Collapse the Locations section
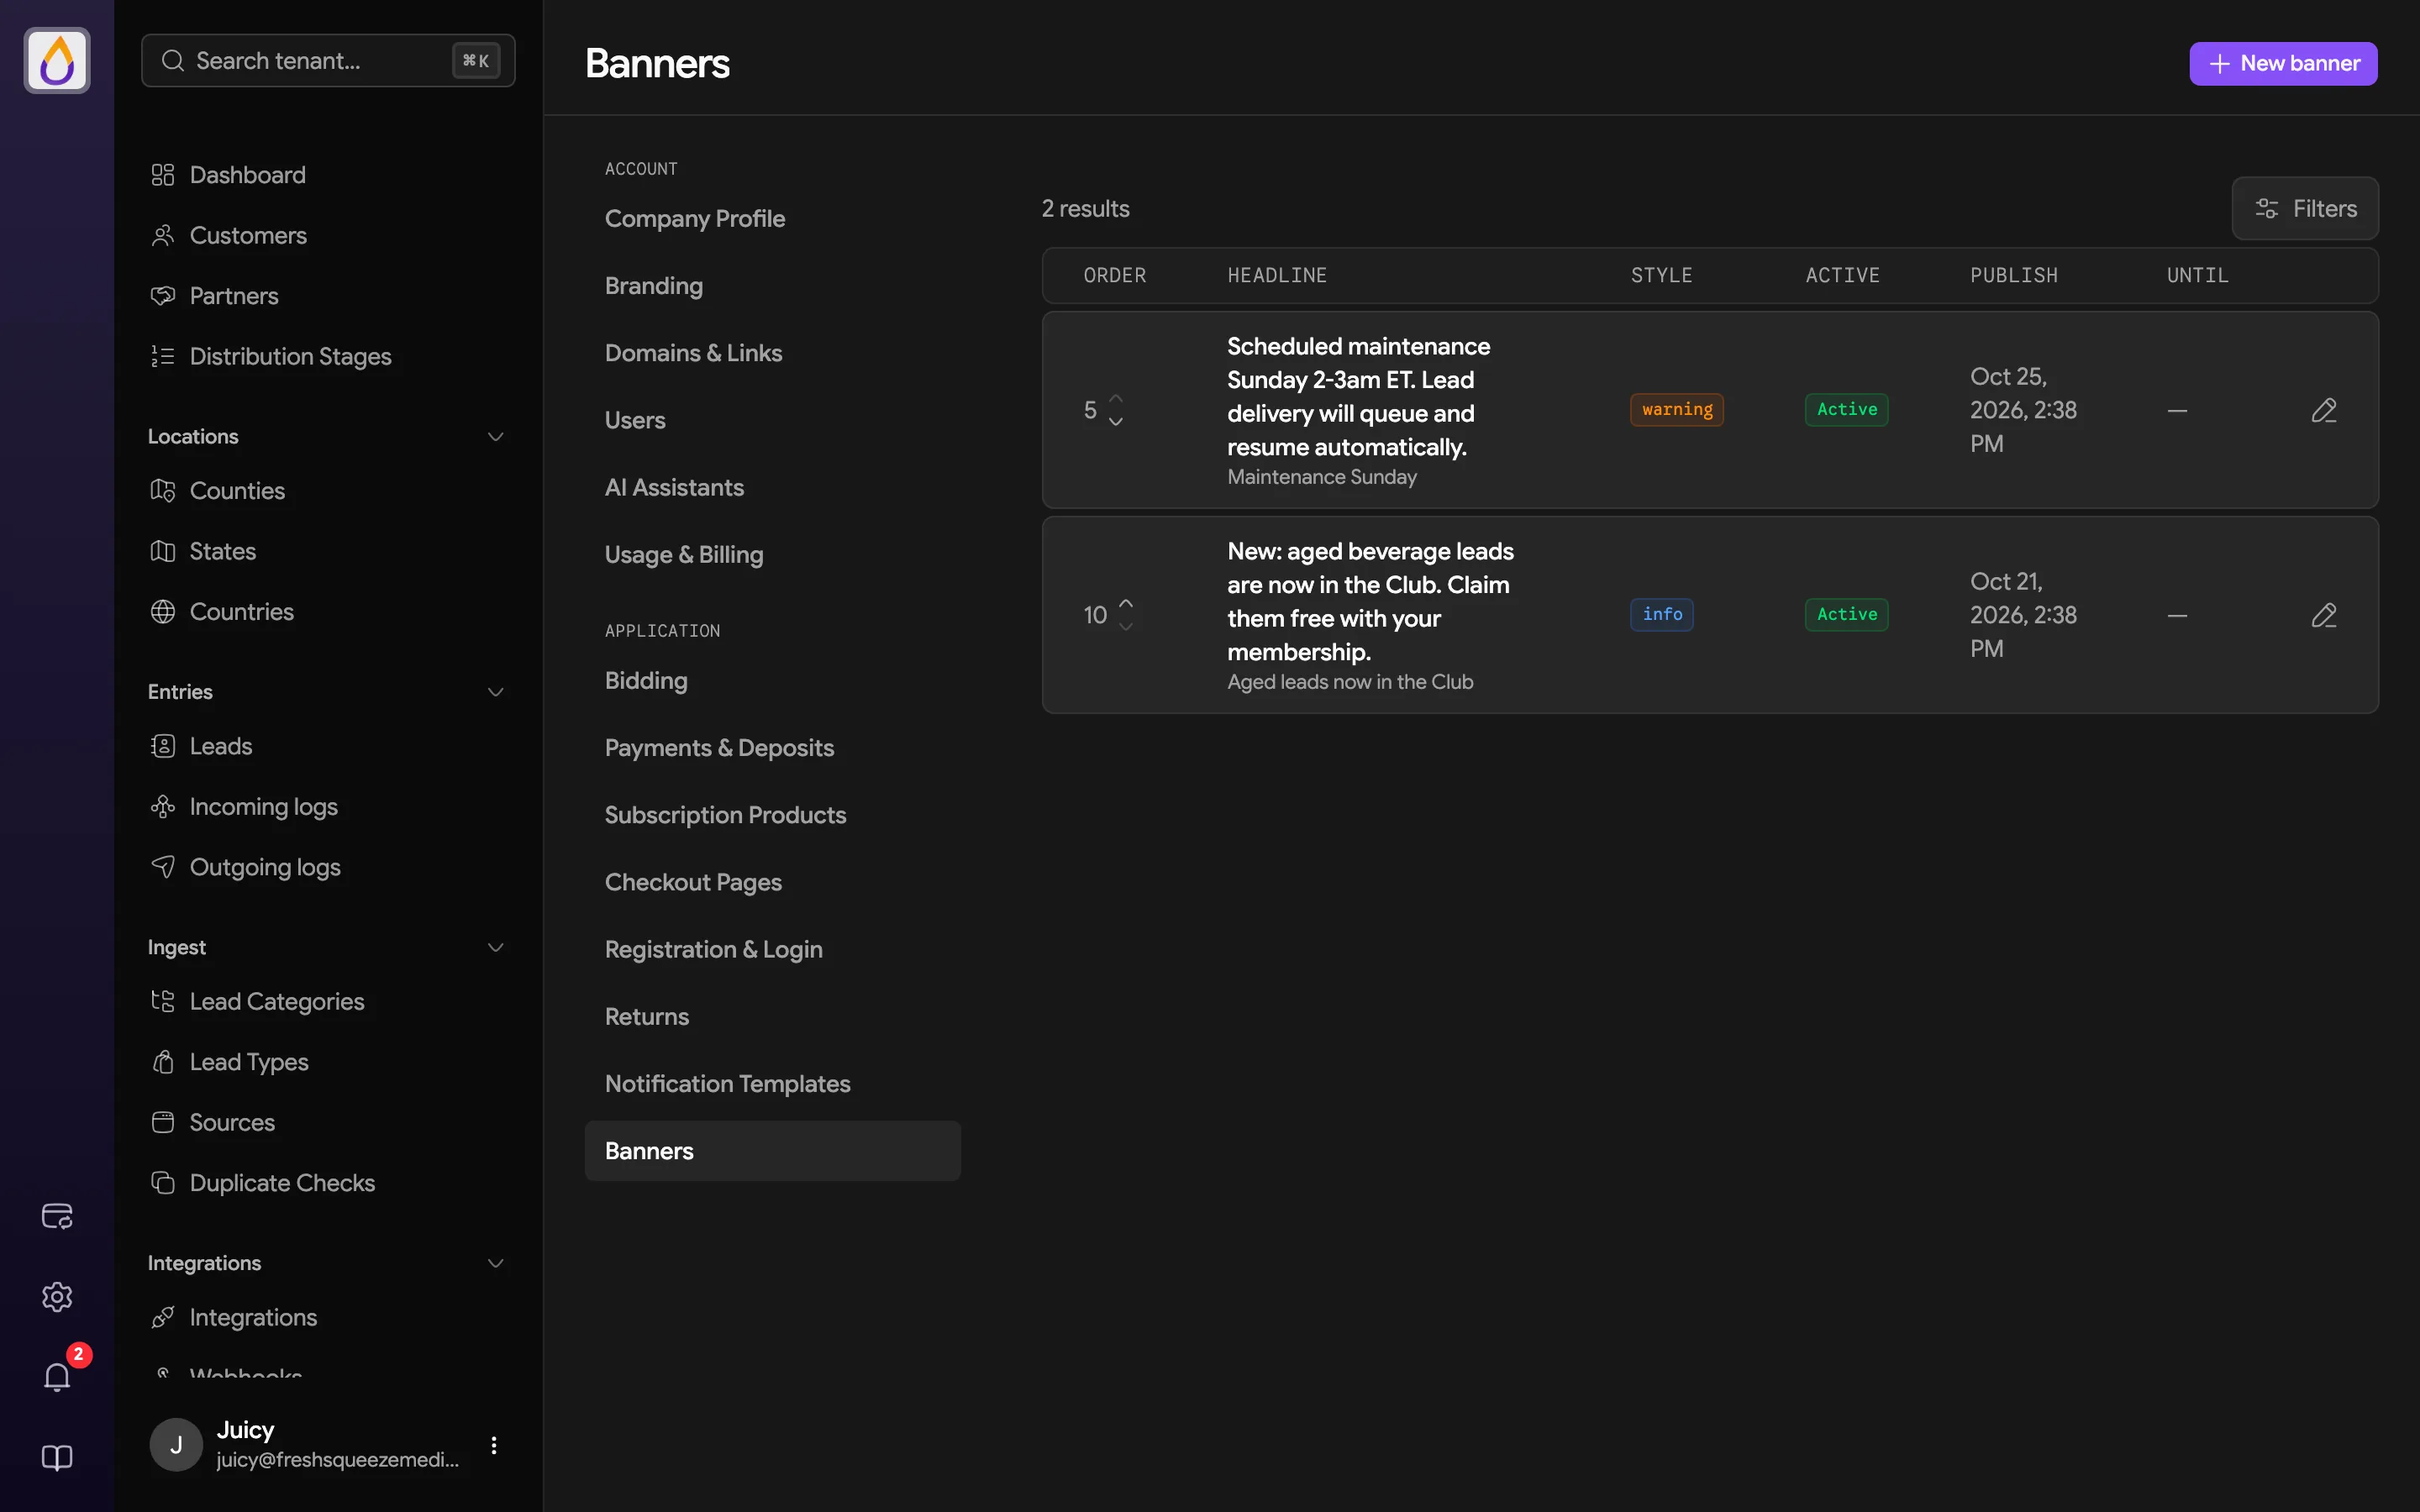The image size is (2420, 1512). pyautogui.click(x=494, y=437)
